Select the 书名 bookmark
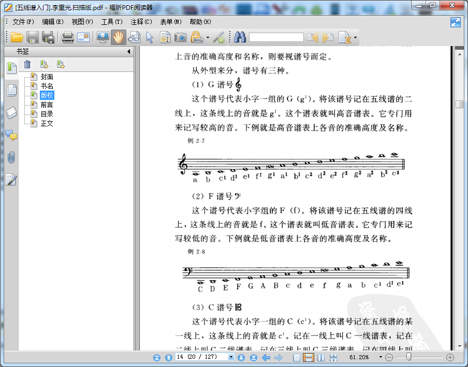468x367 pixels. pyautogui.click(x=47, y=86)
